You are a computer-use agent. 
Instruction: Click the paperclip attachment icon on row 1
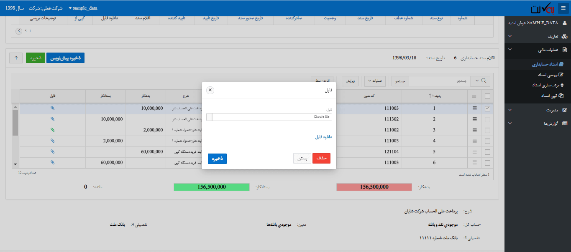(52, 108)
